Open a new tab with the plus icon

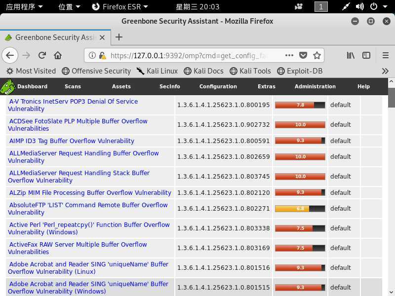click(119, 37)
